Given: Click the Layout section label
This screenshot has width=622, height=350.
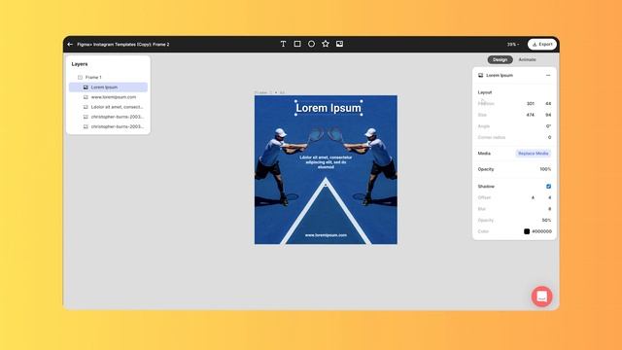Looking at the screenshot, I should (485, 92).
